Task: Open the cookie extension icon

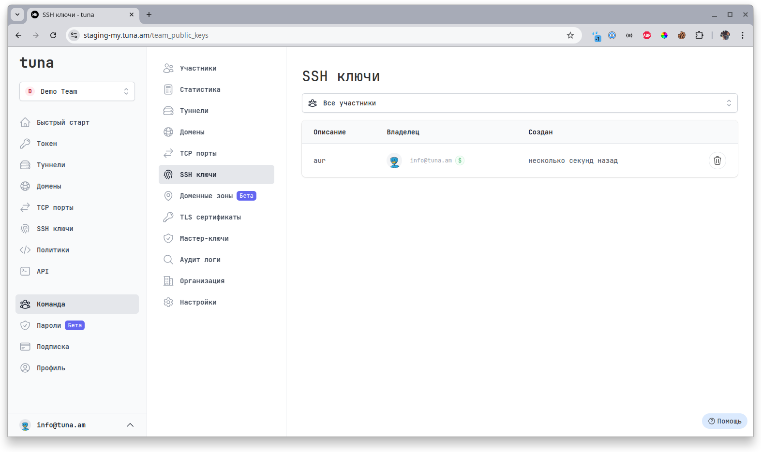Action: (682, 35)
